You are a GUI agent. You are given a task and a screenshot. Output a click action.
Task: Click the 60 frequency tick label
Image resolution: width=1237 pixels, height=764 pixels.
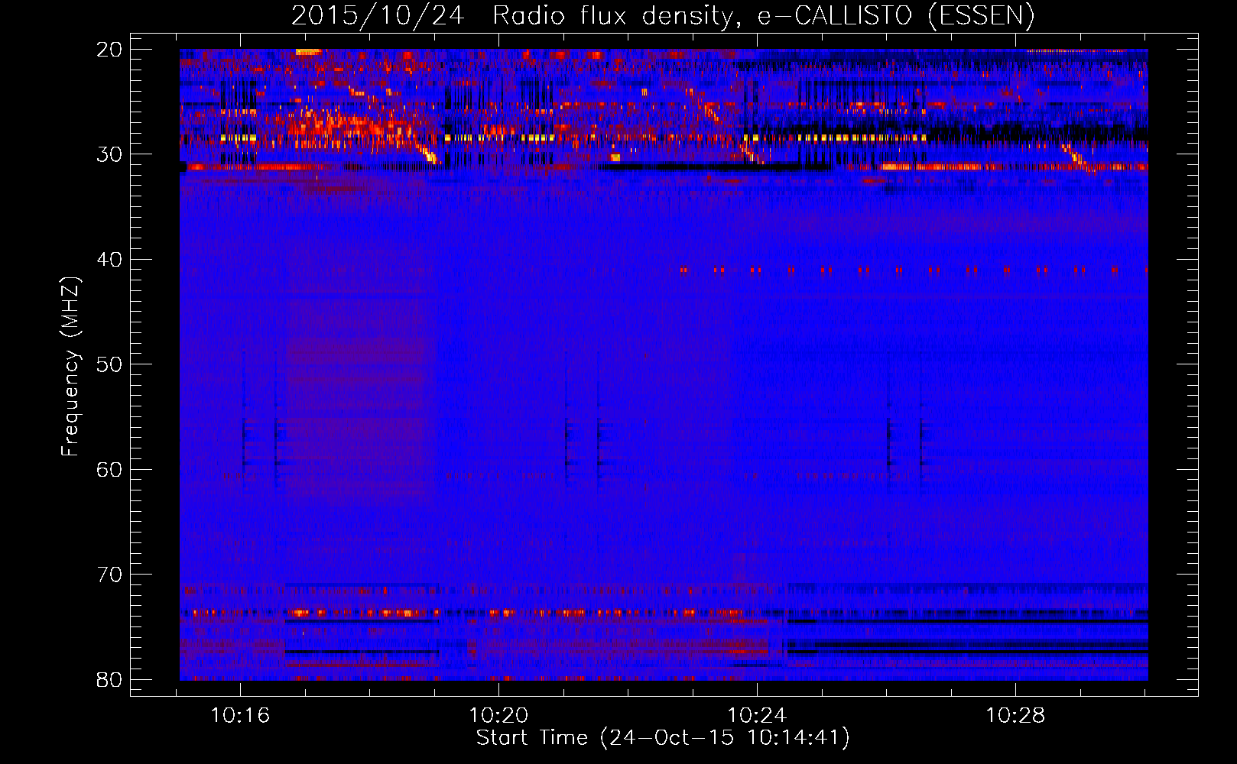point(109,470)
